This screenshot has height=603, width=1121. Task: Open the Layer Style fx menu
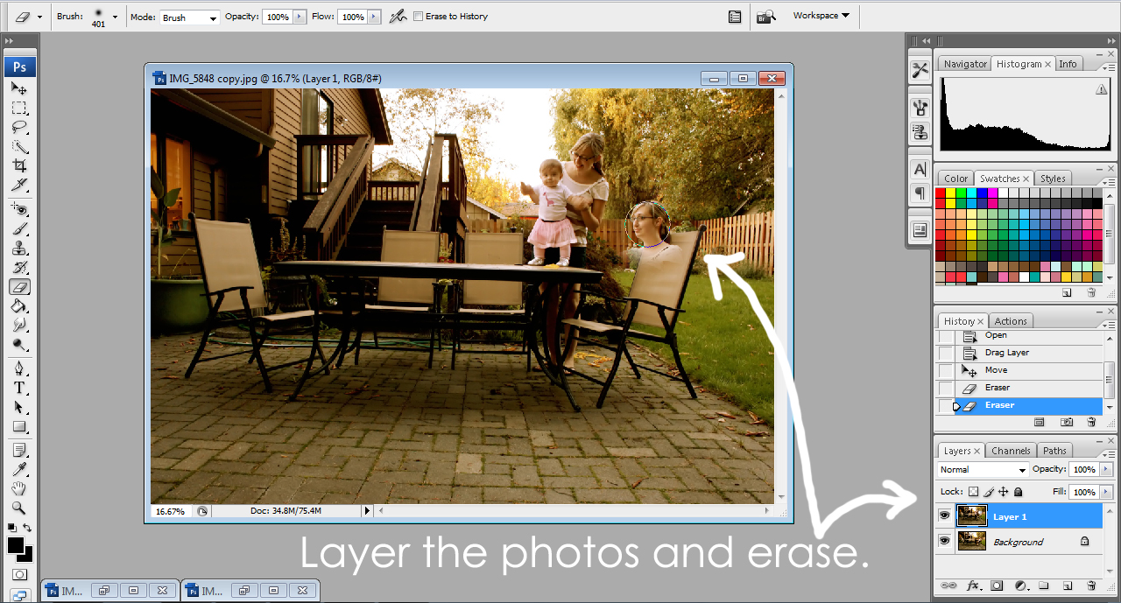(972, 585)
